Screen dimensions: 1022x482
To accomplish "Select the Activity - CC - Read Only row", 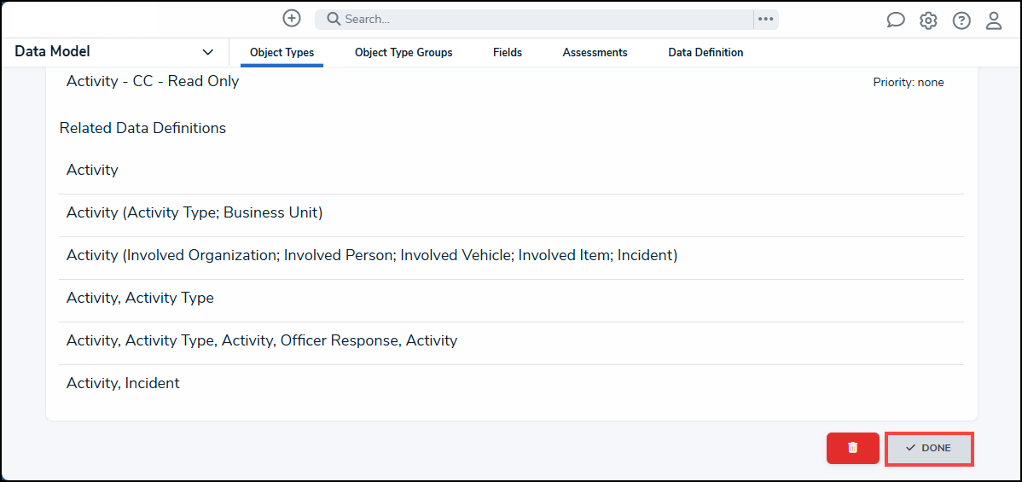I will 153,82.
